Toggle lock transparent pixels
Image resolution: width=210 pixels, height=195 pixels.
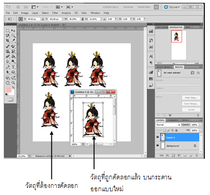coord(165,130)
